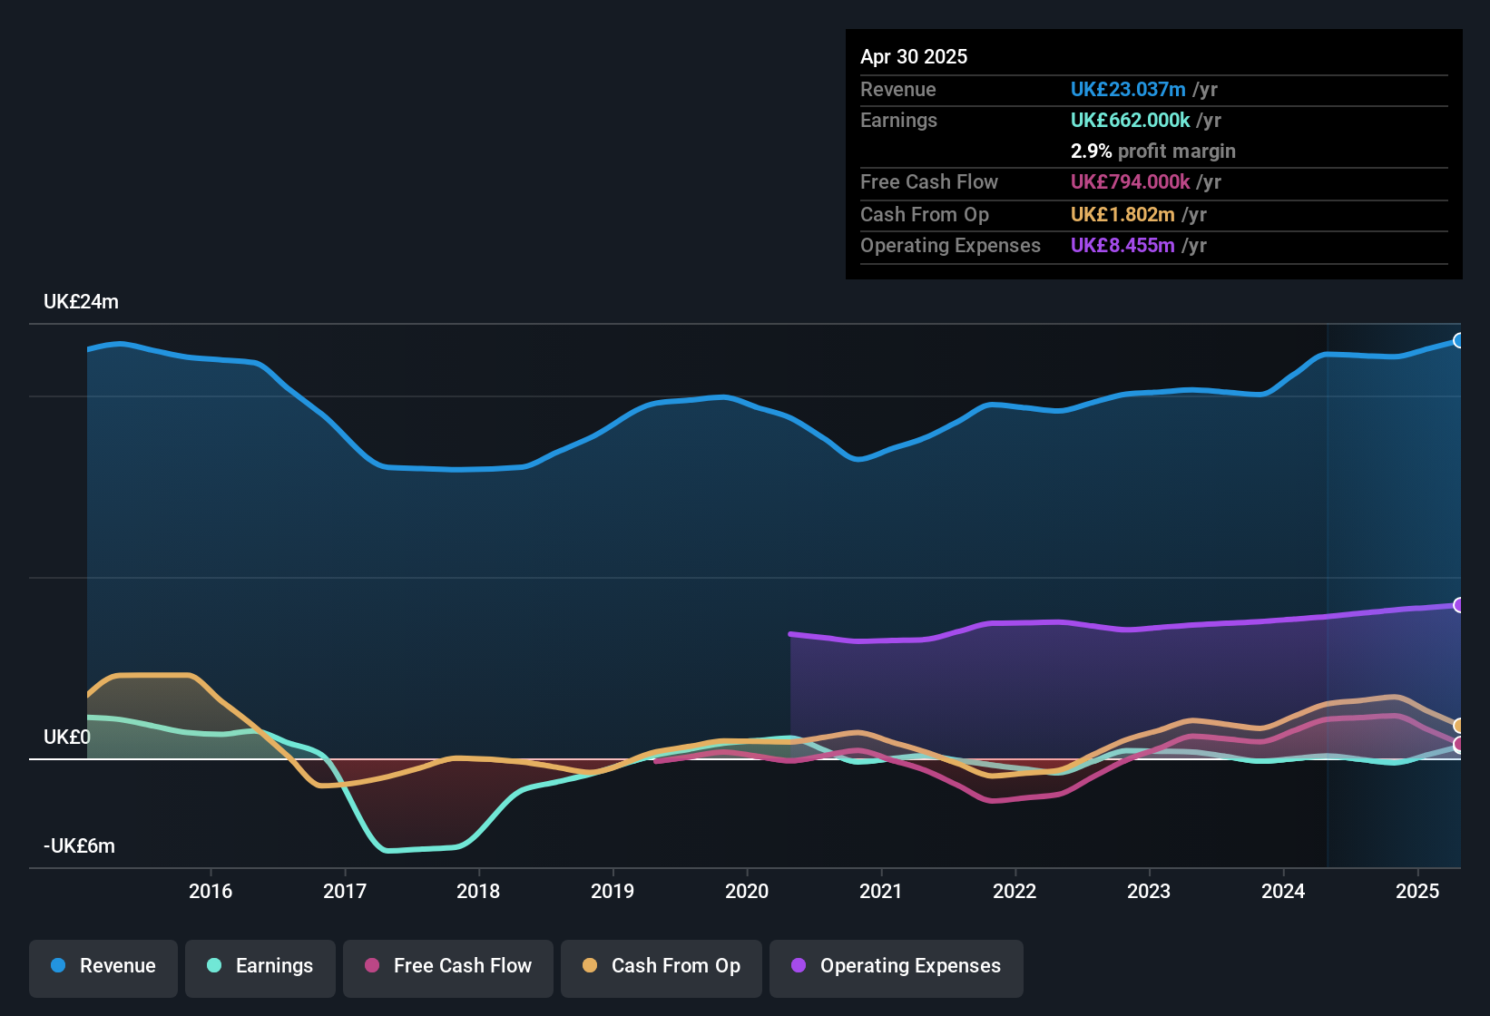The width and height of the screenshot is (1490, 1016).
Task: Click the orange Cash From Op dot
Action: [590, 966]
